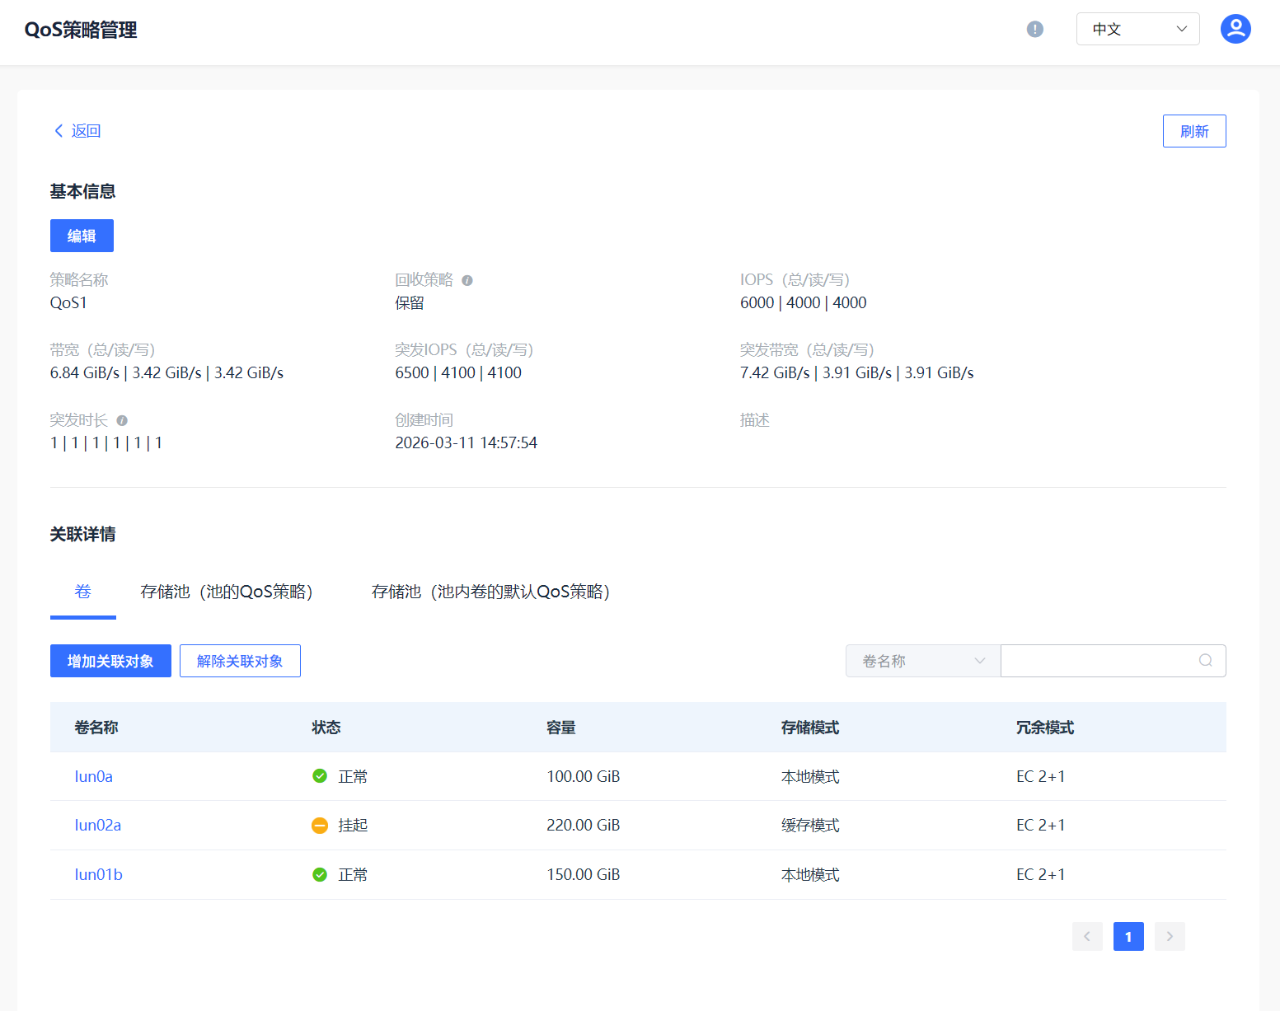1280x1011 pixels.
Task: Switch to 存储池（池内卷的默认QoS策略）tab
Action: (x=490, y=592)
